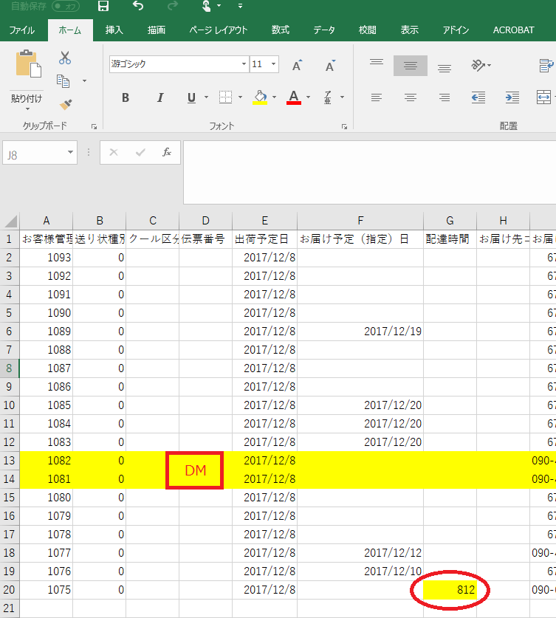This screenshot has width=556, height=618.
Task: Open the fill color dropdown arrow
Action: (x=274, y=97)
